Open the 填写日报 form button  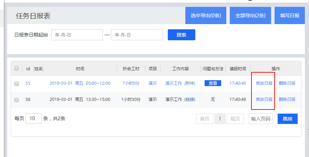coord(289,15)
